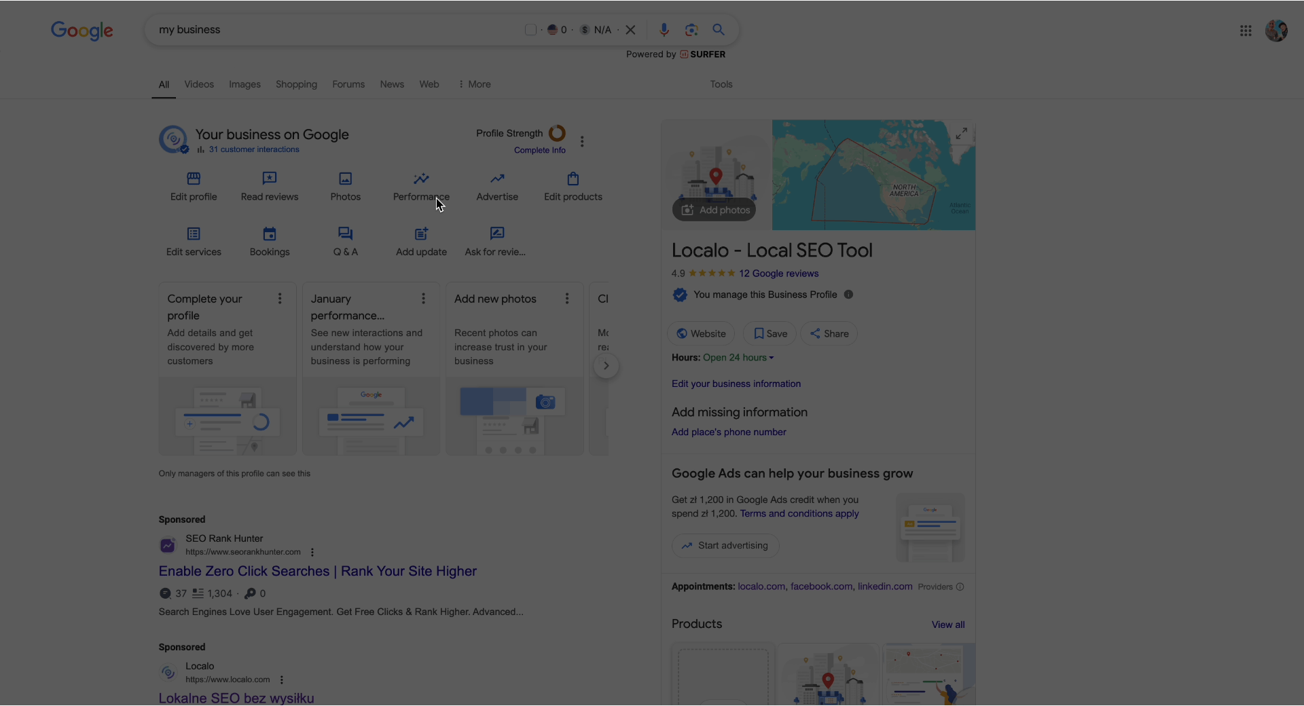Viewport: 1304px width, 706px height.
Task: Click the Edit profile icon
Action: (194, 179)
